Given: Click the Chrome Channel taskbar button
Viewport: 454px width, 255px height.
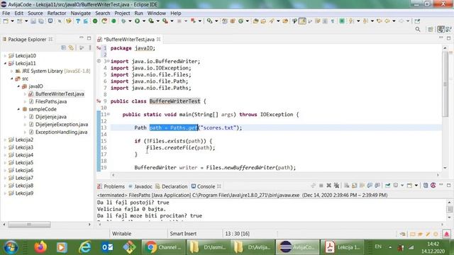Looking at the screenshot, I should click(x=164, y=247).
